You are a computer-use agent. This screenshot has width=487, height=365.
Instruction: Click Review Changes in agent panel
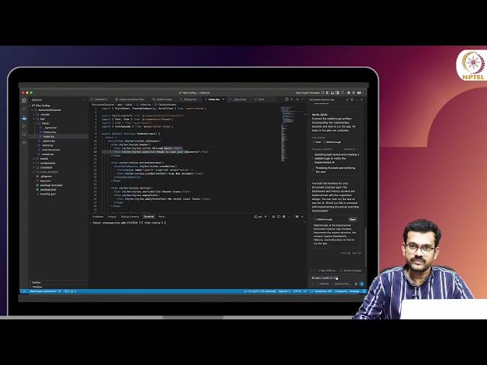click(351, 271)
